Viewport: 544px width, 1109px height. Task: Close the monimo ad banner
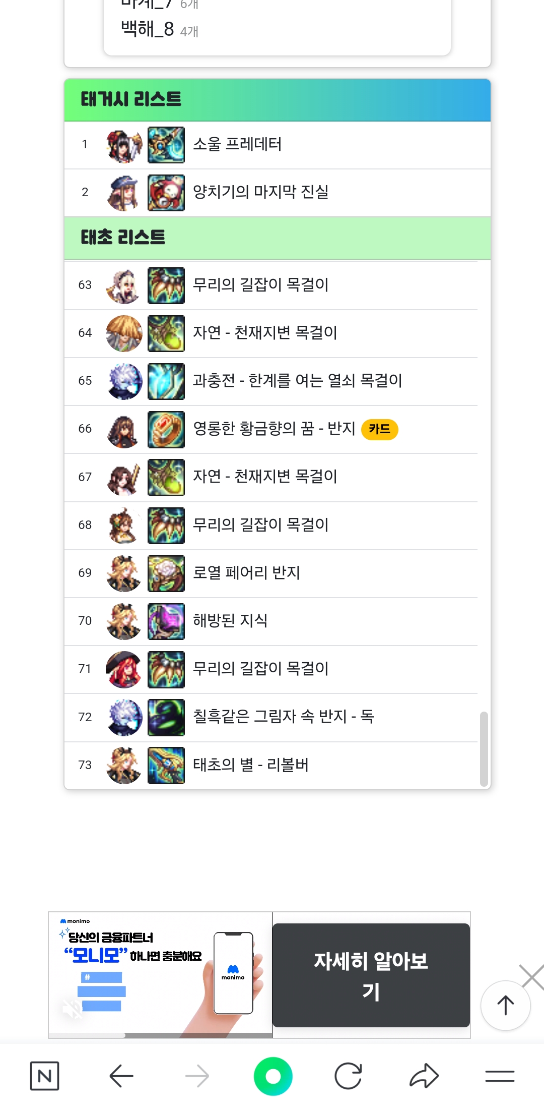[x=532, y=977]
